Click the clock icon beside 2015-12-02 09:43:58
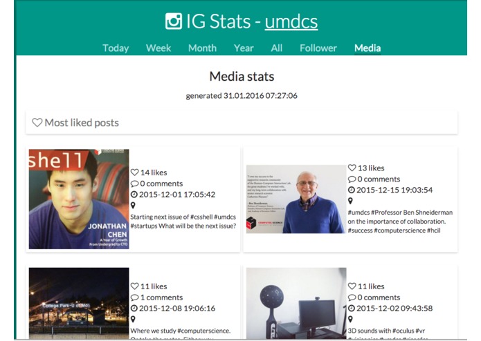The height and width of the screenshot is (341, 481). pos(352,309)
